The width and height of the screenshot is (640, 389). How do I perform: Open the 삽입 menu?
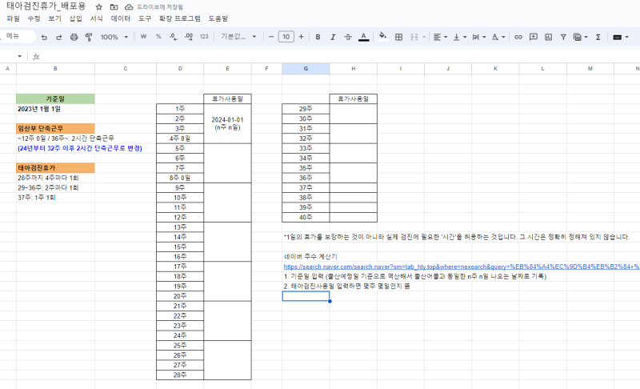(75, 18)
